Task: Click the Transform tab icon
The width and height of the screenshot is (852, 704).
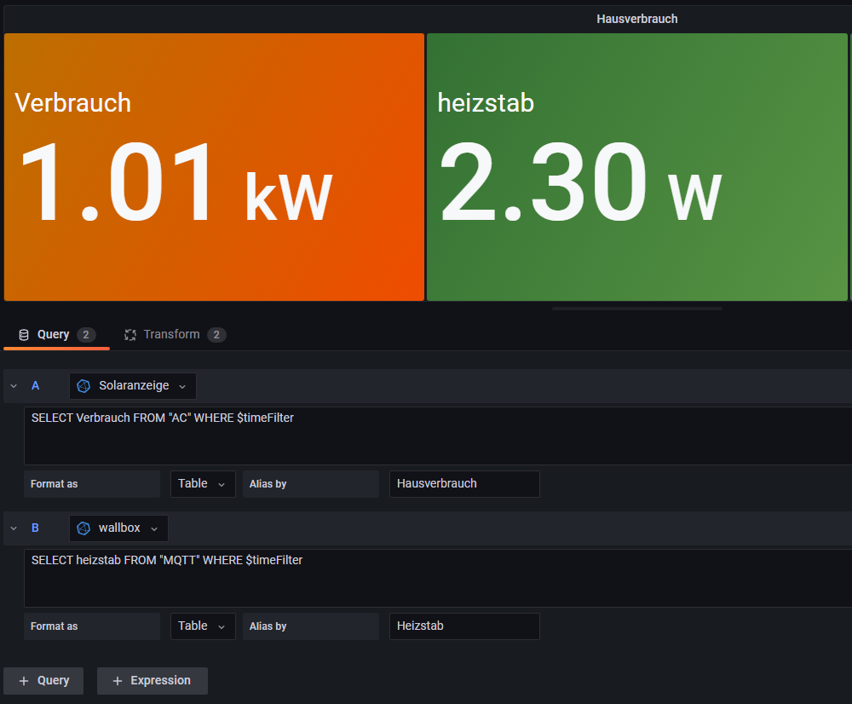Action: coord(130,335)
